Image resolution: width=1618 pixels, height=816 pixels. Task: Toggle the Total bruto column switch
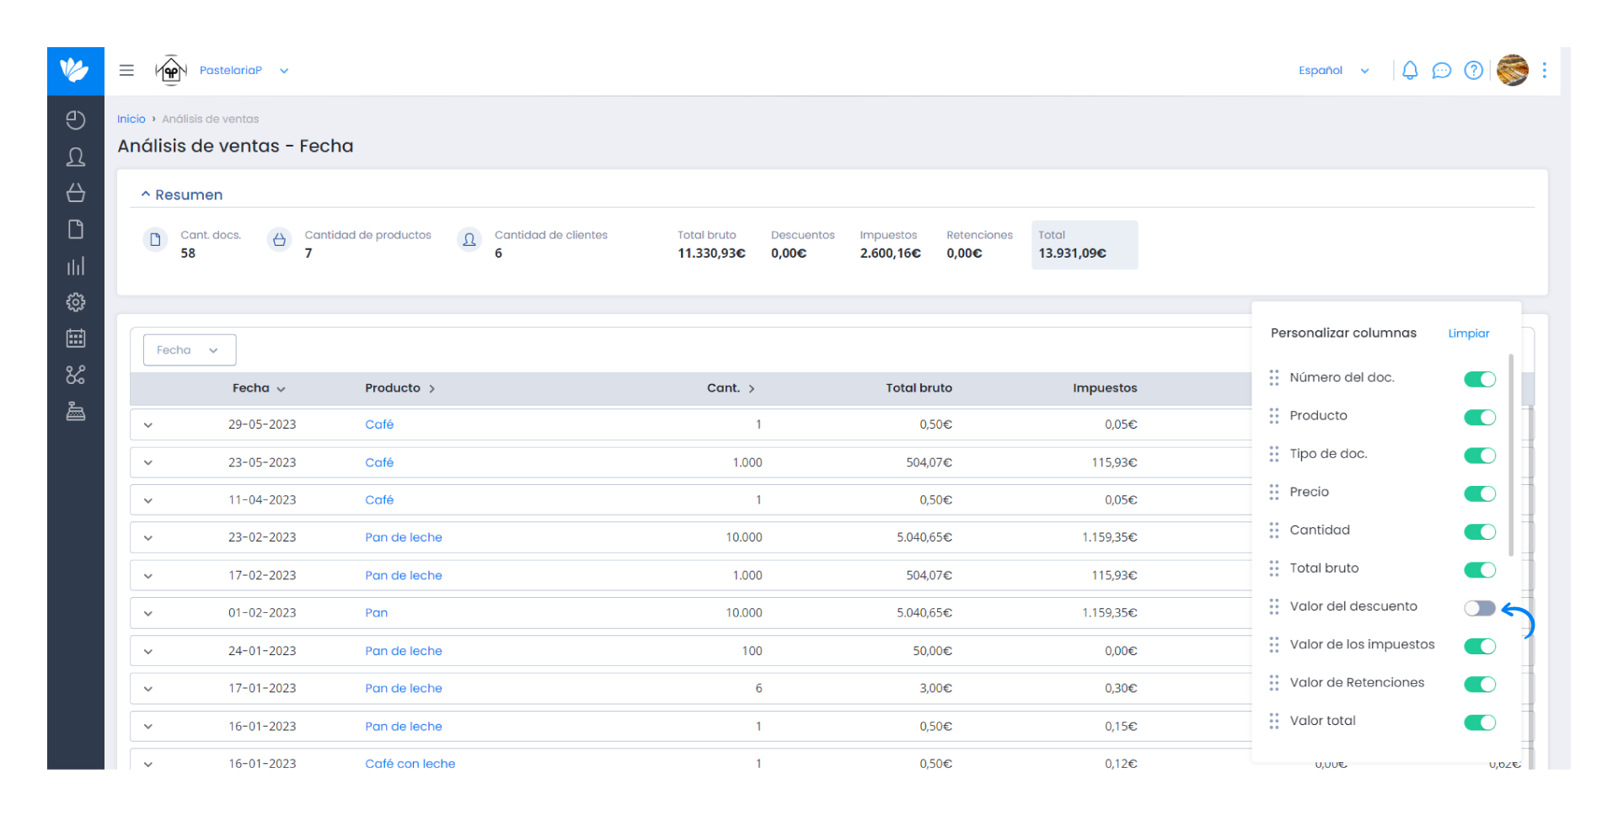coord(1480,570)
